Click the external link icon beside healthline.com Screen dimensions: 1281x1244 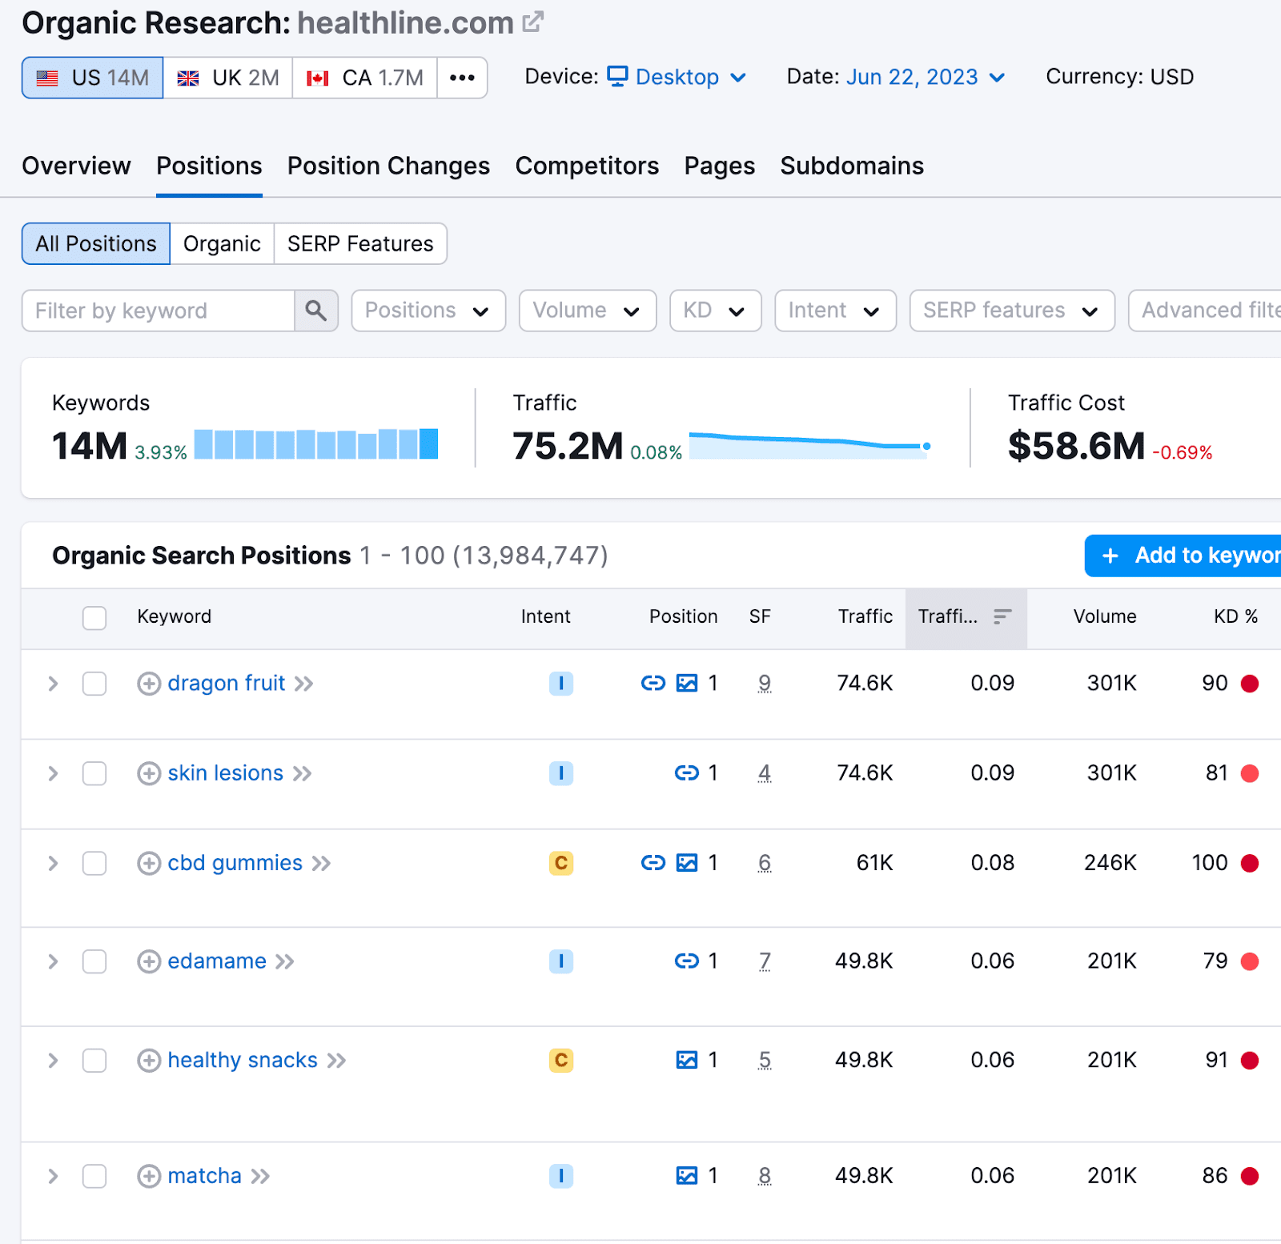click(532, 21)
